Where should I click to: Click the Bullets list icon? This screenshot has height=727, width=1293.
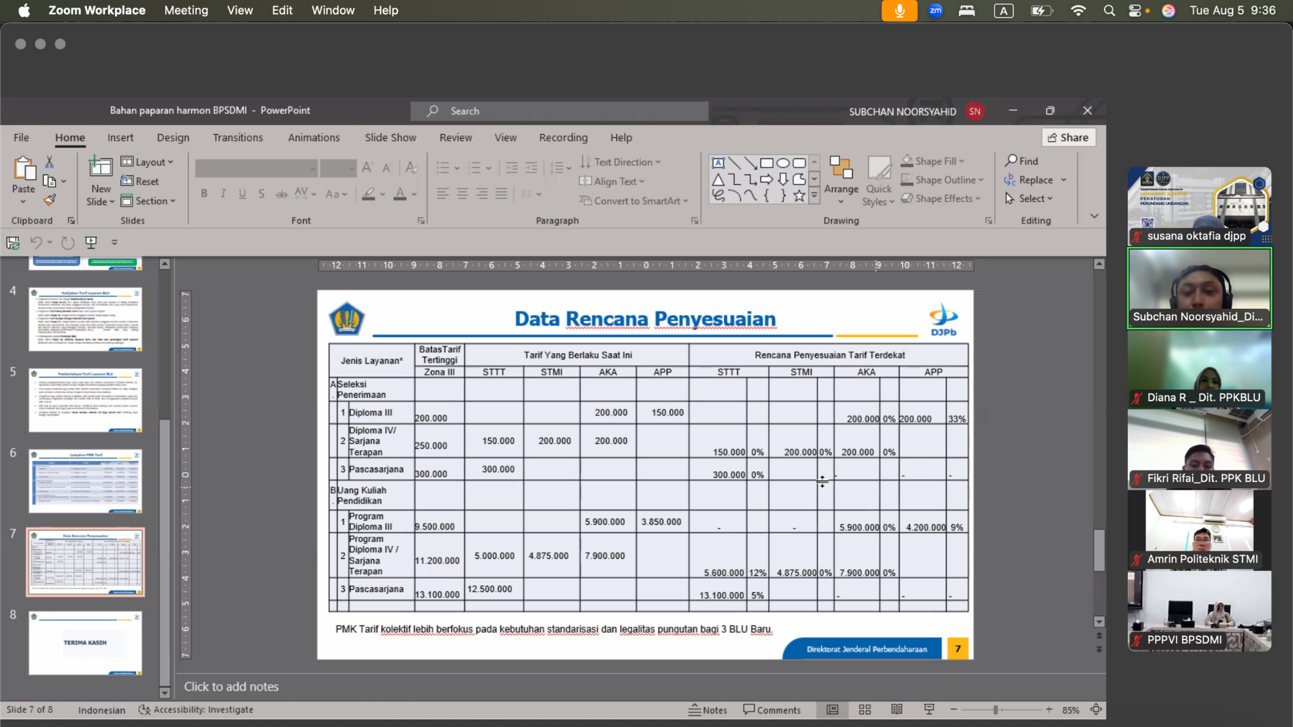pyautogui.click(x=442, y=168)
